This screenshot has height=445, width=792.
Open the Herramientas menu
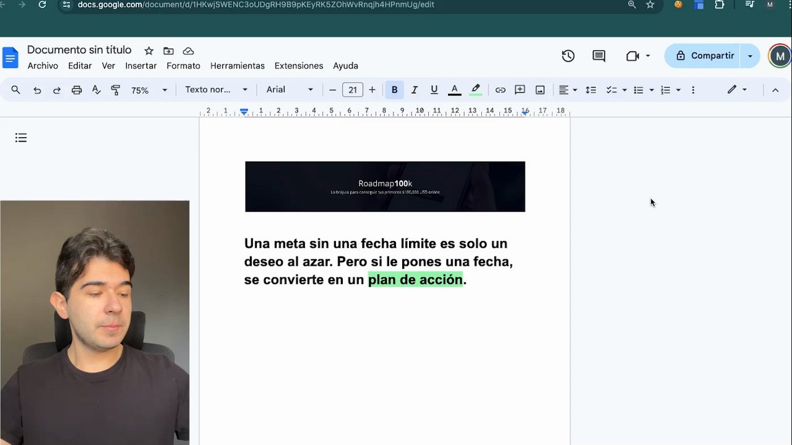237,66
